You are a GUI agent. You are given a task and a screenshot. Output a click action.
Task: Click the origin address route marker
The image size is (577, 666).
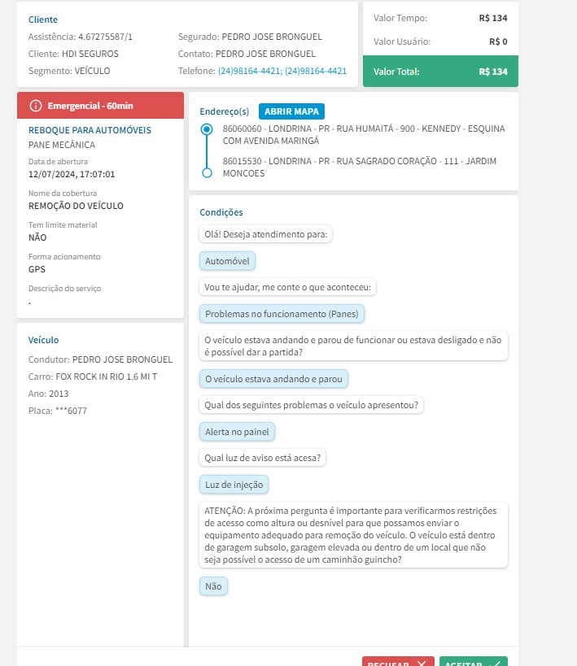click(207, 129)
